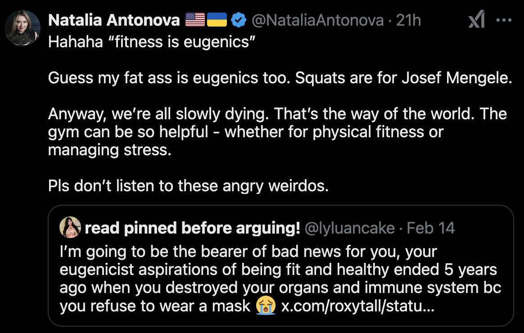Image resolution: width=524 pixels, height=333 pixels.
Task: Click the @lyluancake handle
Action: coord(350,228)
